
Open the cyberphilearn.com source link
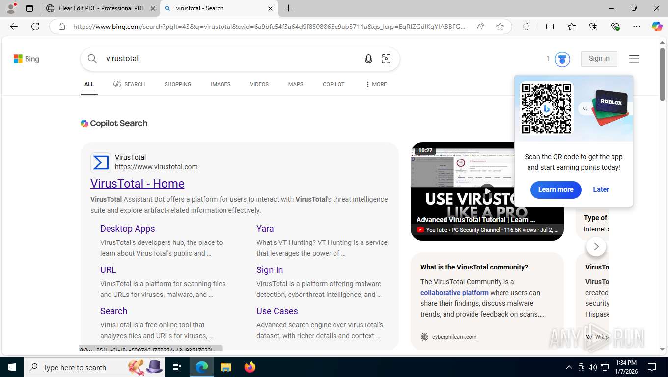pos(454,337)
